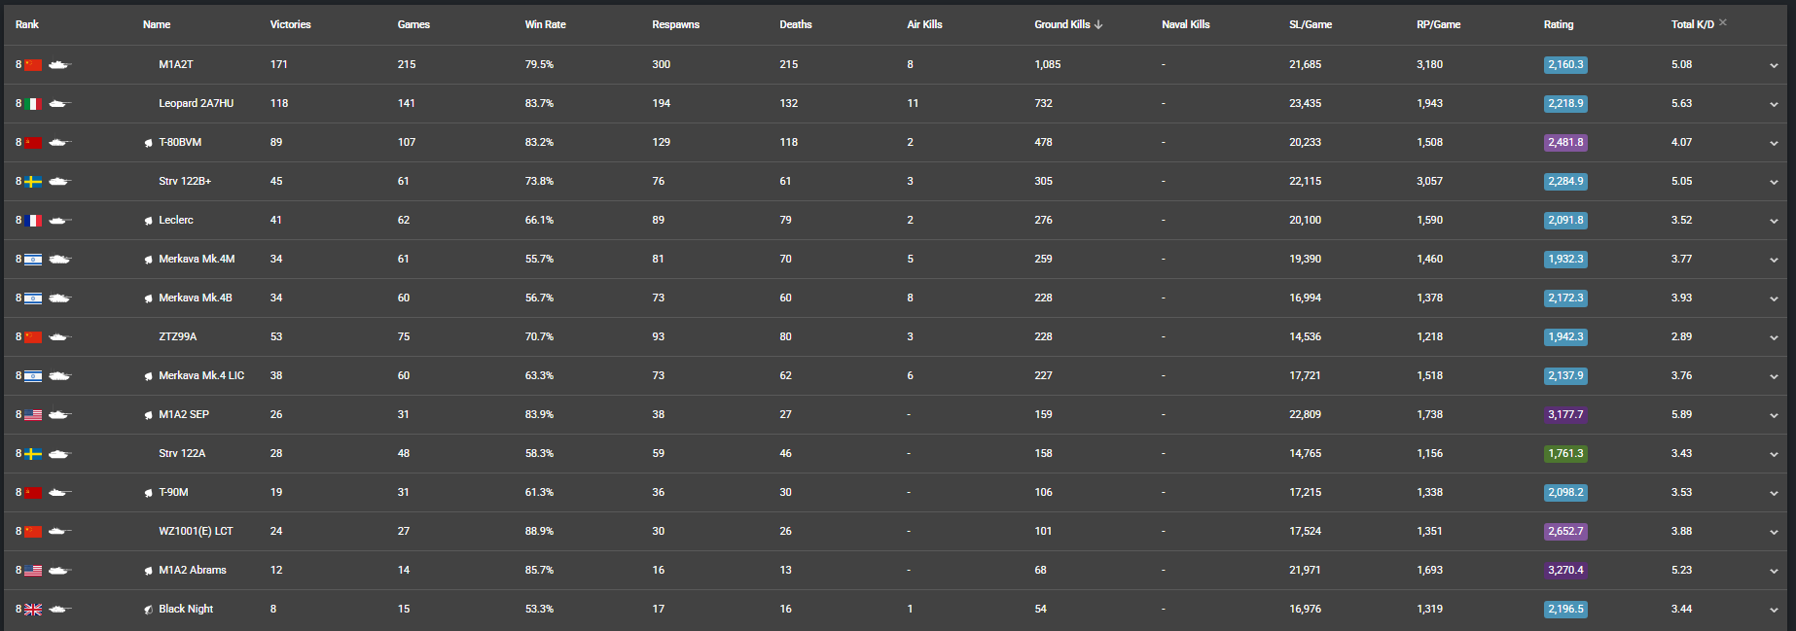The image size is (1796, 631).
Task: Click the British flag beside Black Night
Action: pos(33,610)
